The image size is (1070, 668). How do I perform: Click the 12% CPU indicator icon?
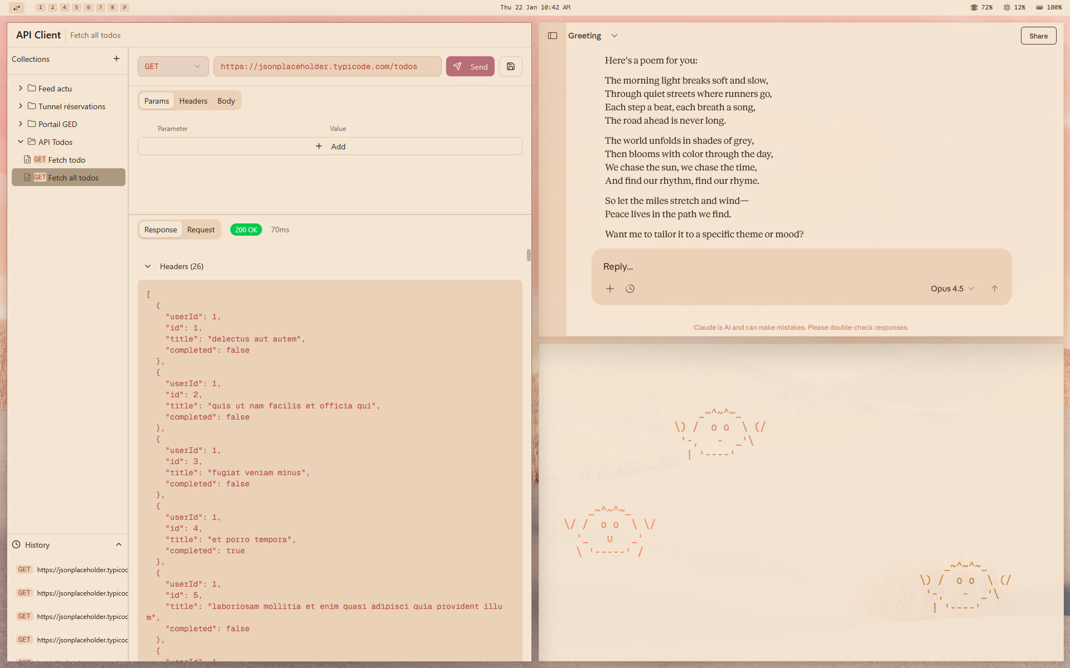point(1006,7)
